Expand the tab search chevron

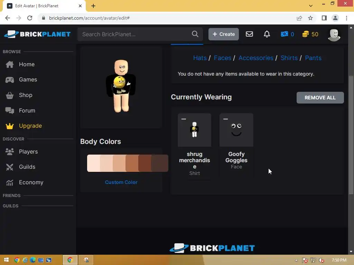pos(311,6)
